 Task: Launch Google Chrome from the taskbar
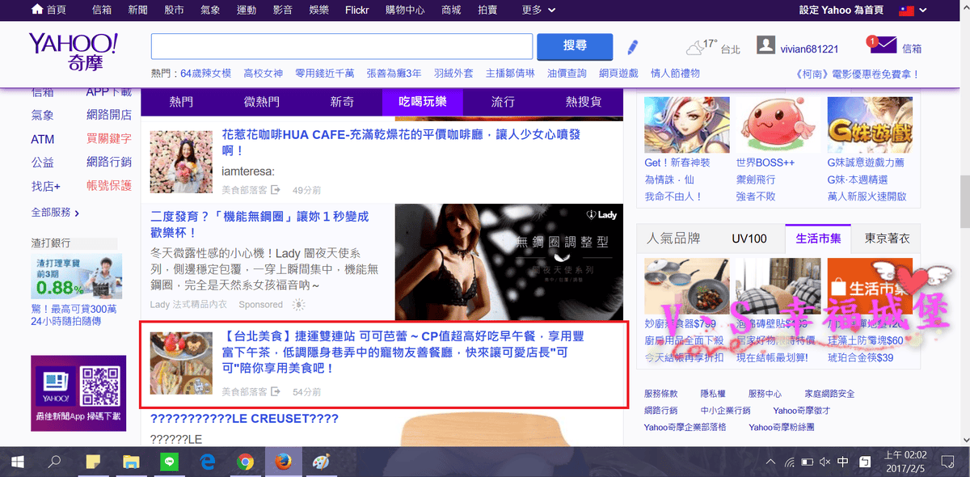tap(245, 462)
